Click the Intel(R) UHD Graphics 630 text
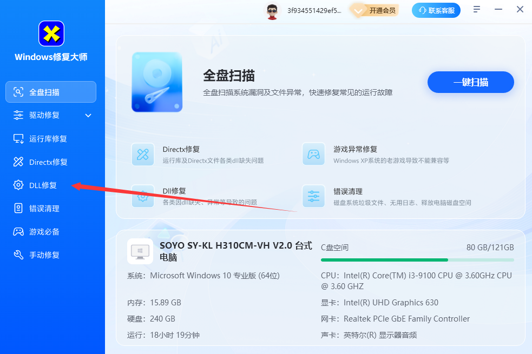 tap(391, 303)
